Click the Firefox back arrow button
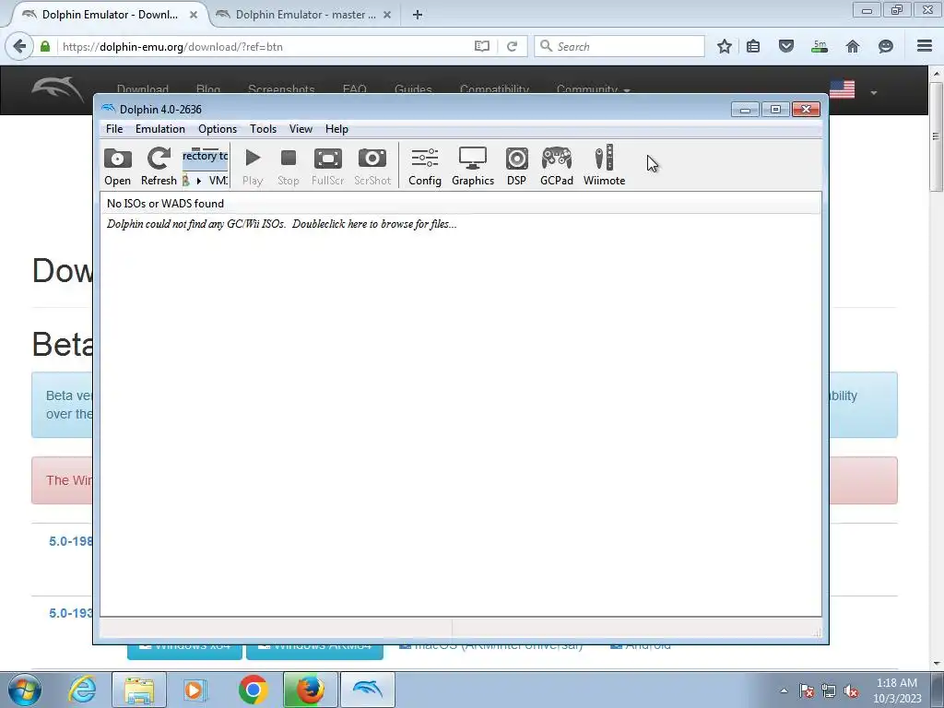 [x=19, y=46]
